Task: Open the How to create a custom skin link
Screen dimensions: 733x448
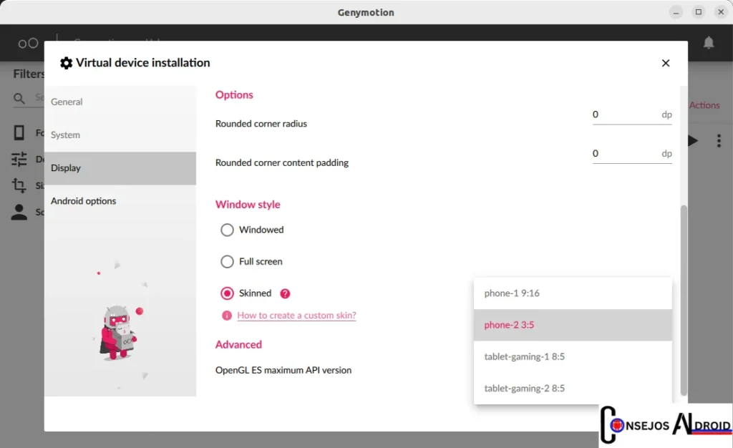Action: point(296,316)
